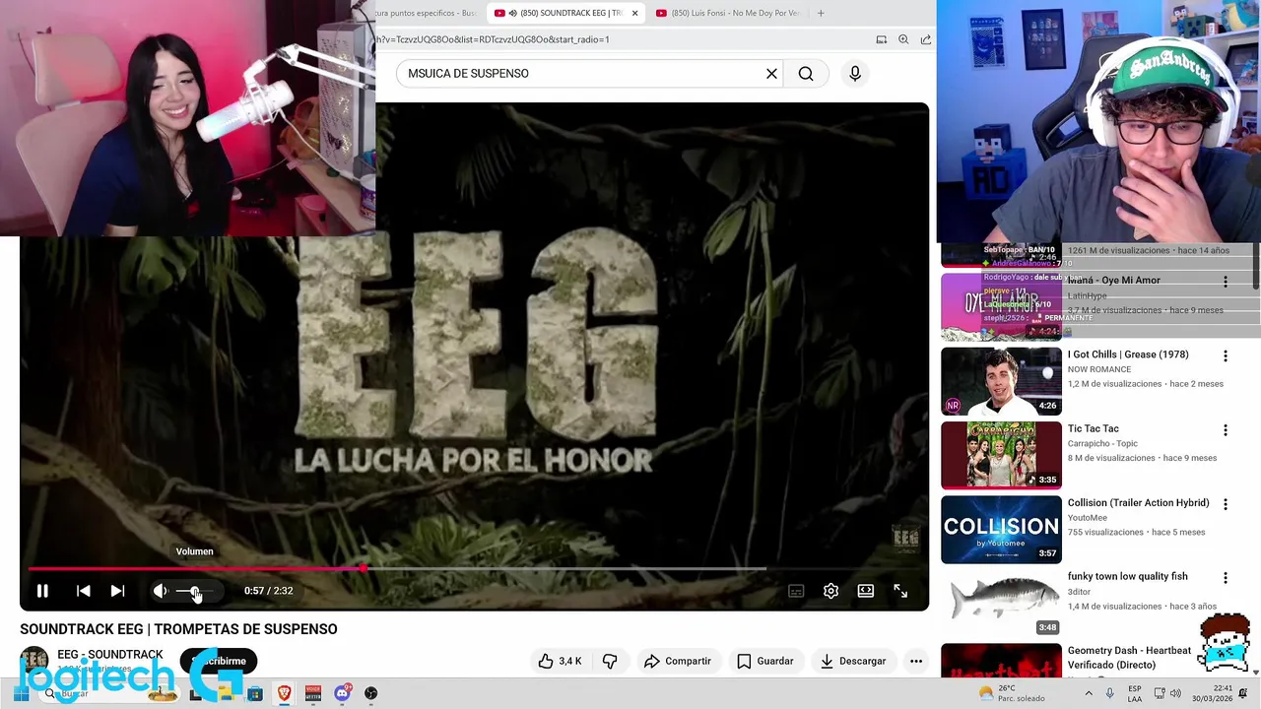Like the video with thumbs up 3,4 K

[559, 661]
